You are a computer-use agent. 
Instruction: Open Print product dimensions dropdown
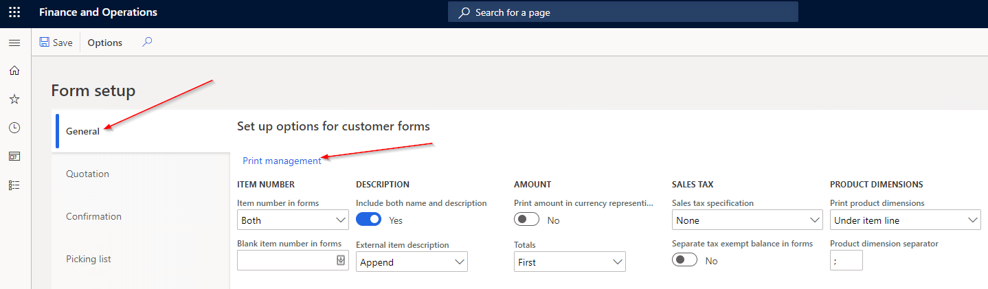click(x=905, y=220)
